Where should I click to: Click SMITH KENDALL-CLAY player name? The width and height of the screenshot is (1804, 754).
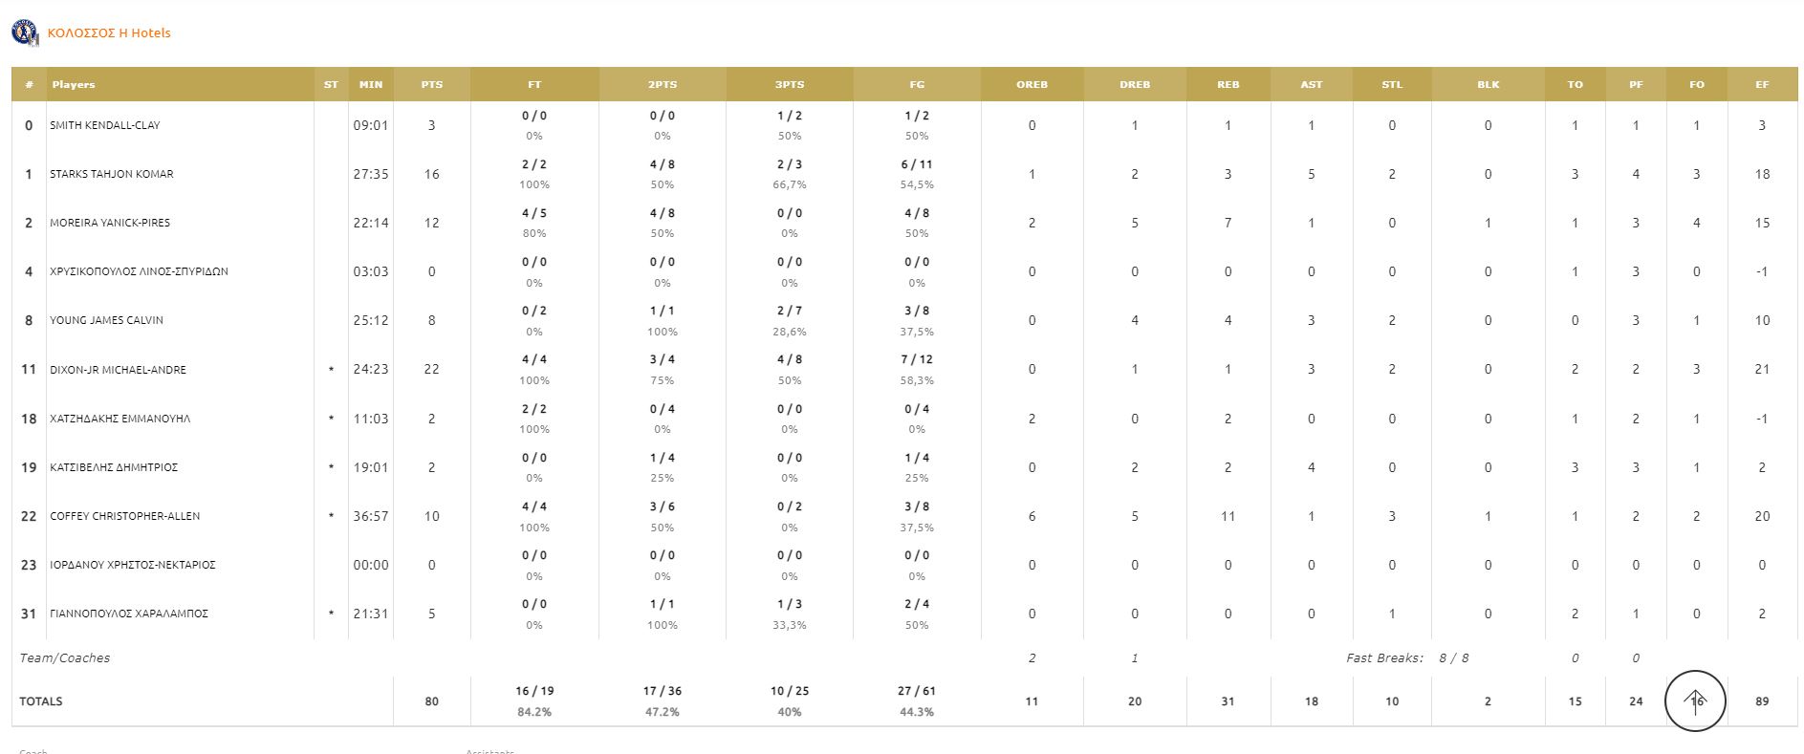click(x=105, y=125)
